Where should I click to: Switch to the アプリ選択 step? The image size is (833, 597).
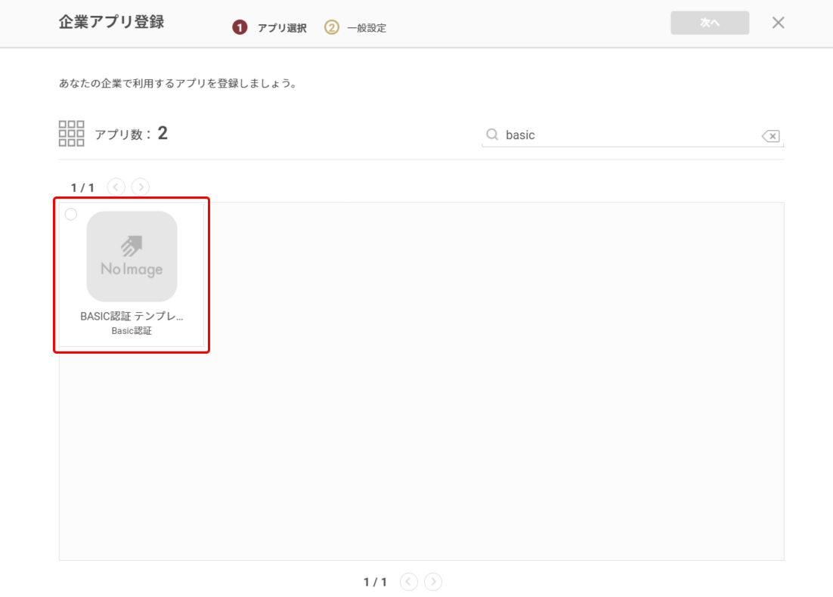pos(282,28)
